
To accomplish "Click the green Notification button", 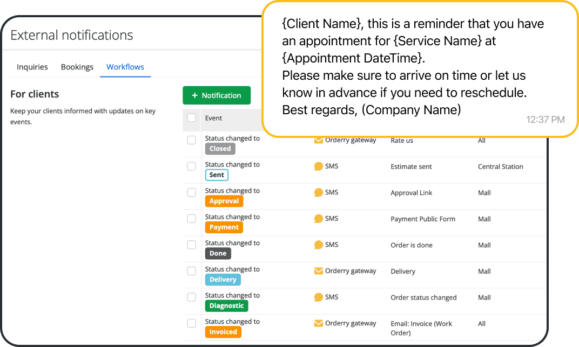I will pyautogui.click(x=217, y=95).
